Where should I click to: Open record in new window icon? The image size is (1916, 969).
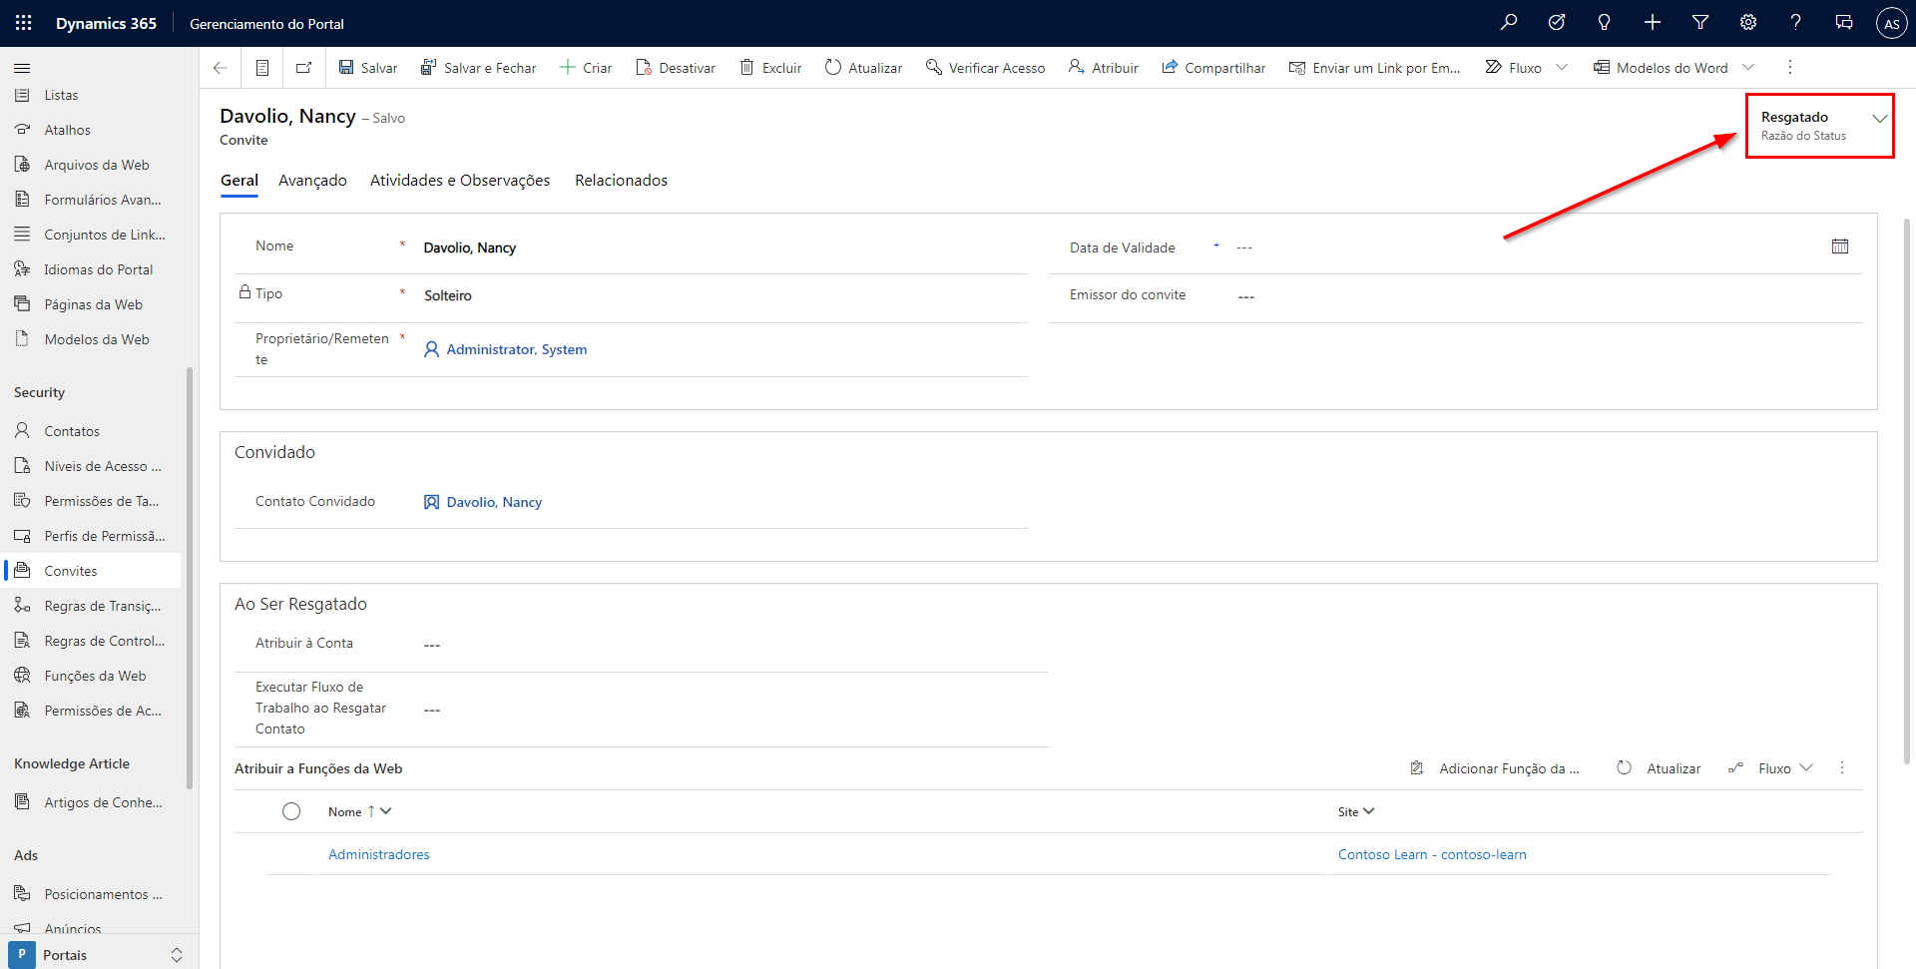(x=304, y=68)
